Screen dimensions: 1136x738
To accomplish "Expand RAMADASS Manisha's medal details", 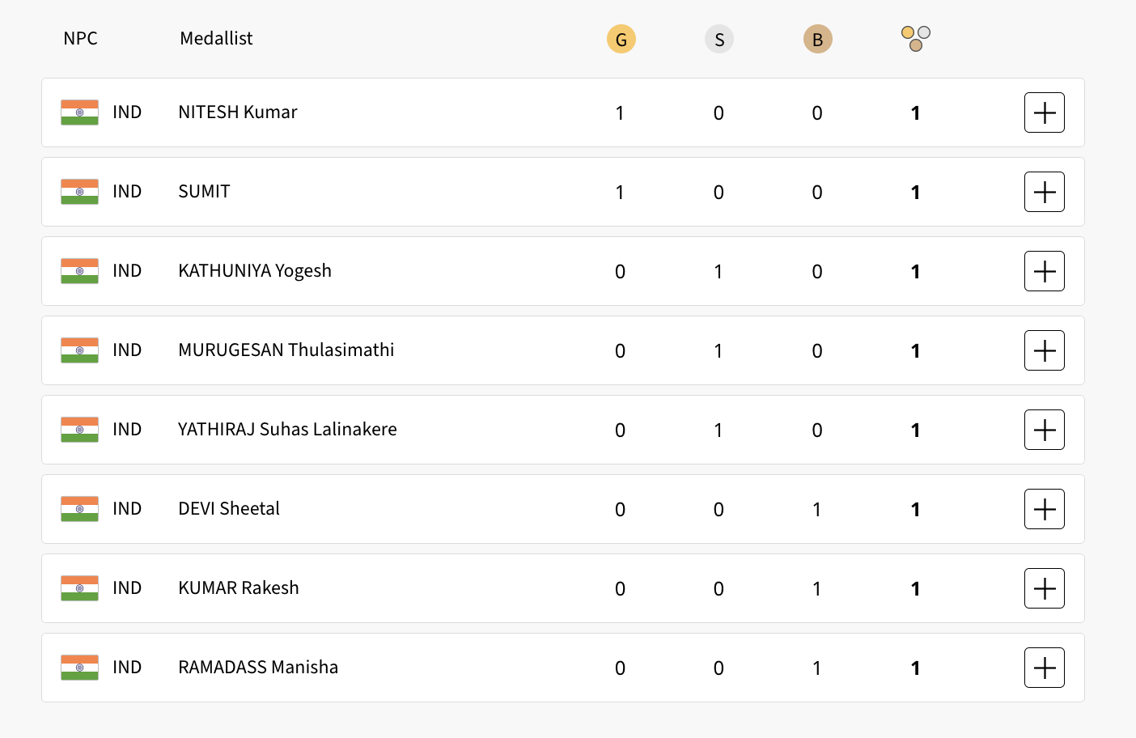I will [x=1044, y=668].
